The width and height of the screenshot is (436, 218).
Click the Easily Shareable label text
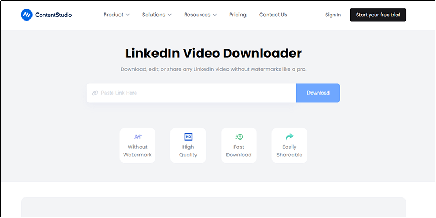tap(289, 151)
